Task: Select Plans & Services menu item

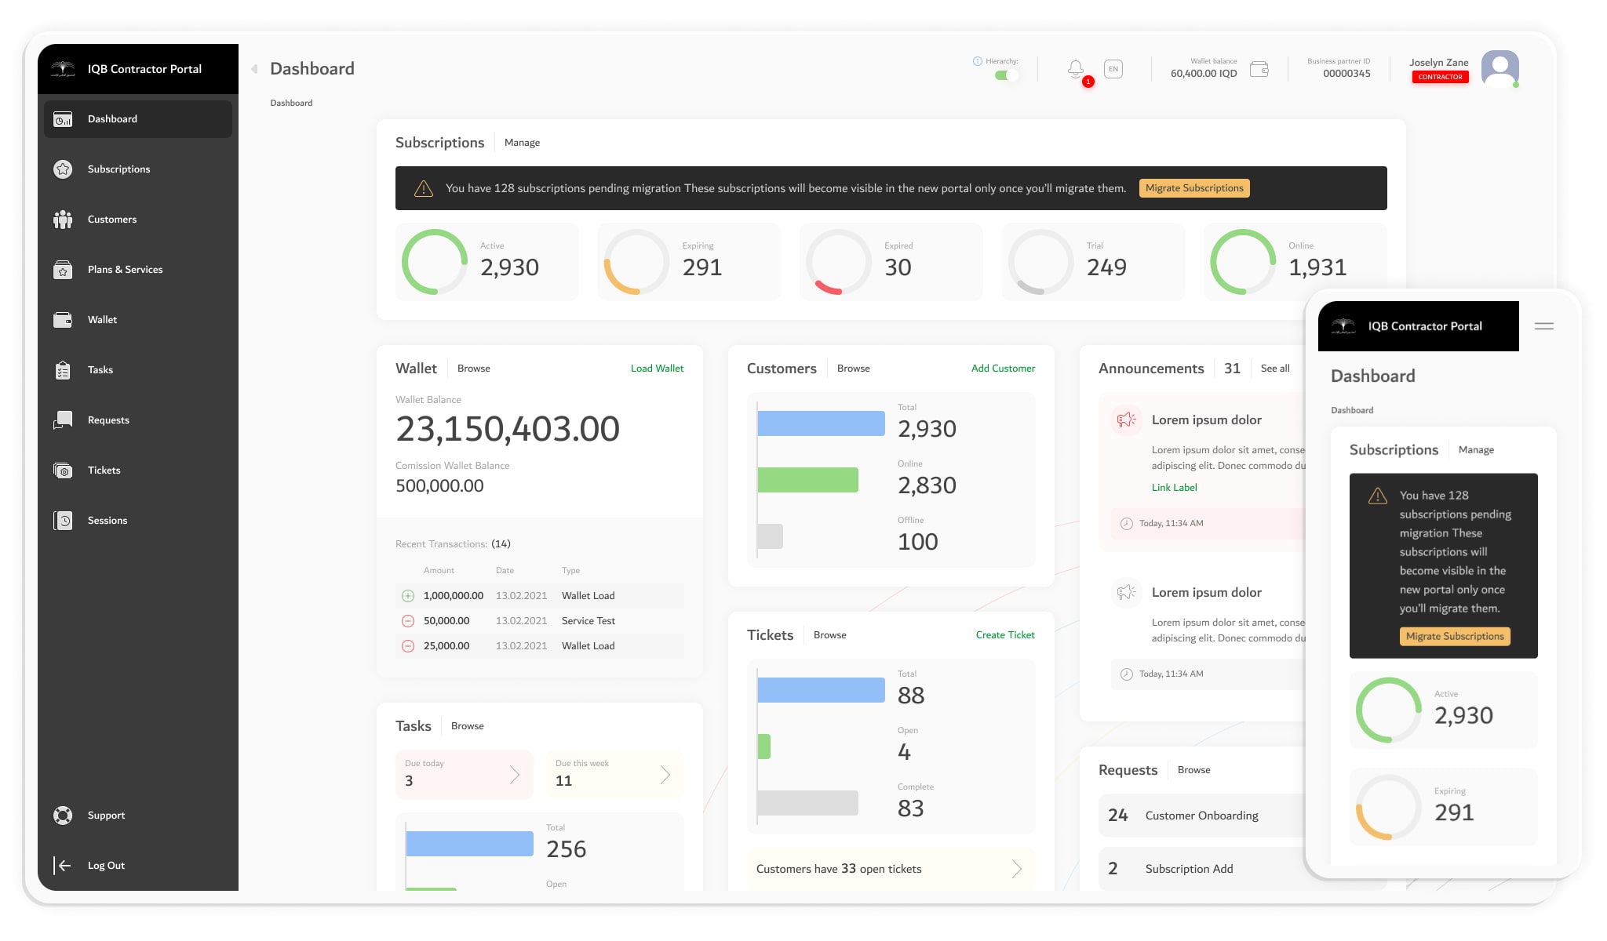Action: pyautogui.click(x=125, y=270)
